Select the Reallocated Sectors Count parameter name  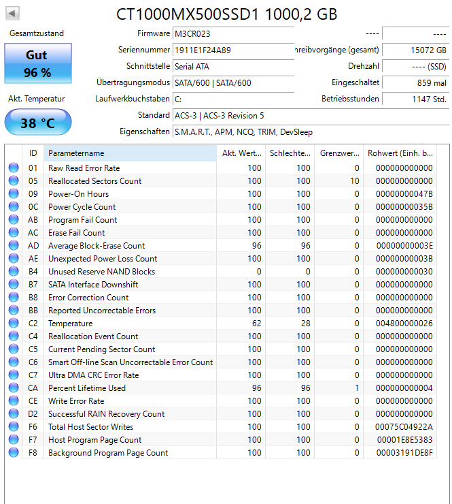click(94, 181)
